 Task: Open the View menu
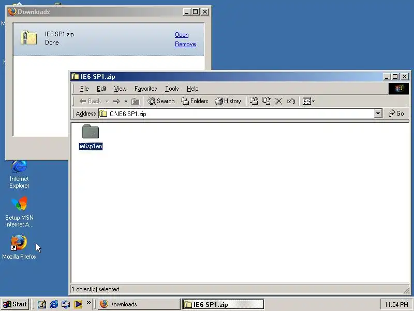pos(120,89)
